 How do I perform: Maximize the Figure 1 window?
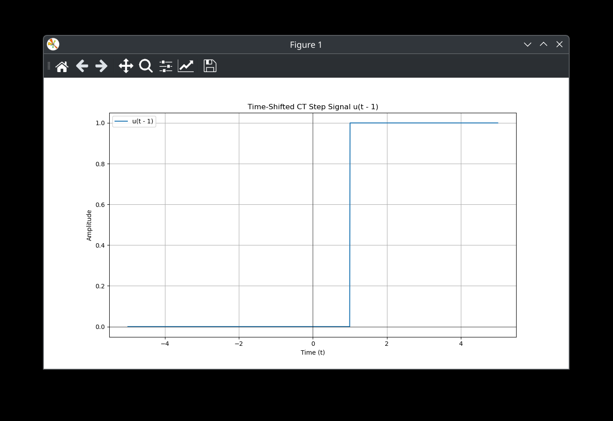[544, 44]
